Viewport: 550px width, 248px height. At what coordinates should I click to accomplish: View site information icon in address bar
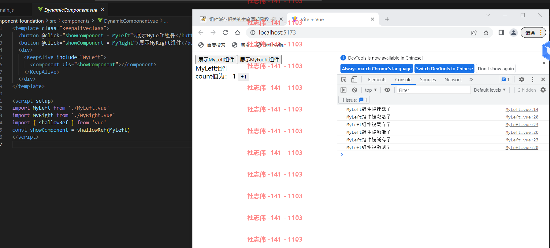[253, 32]
